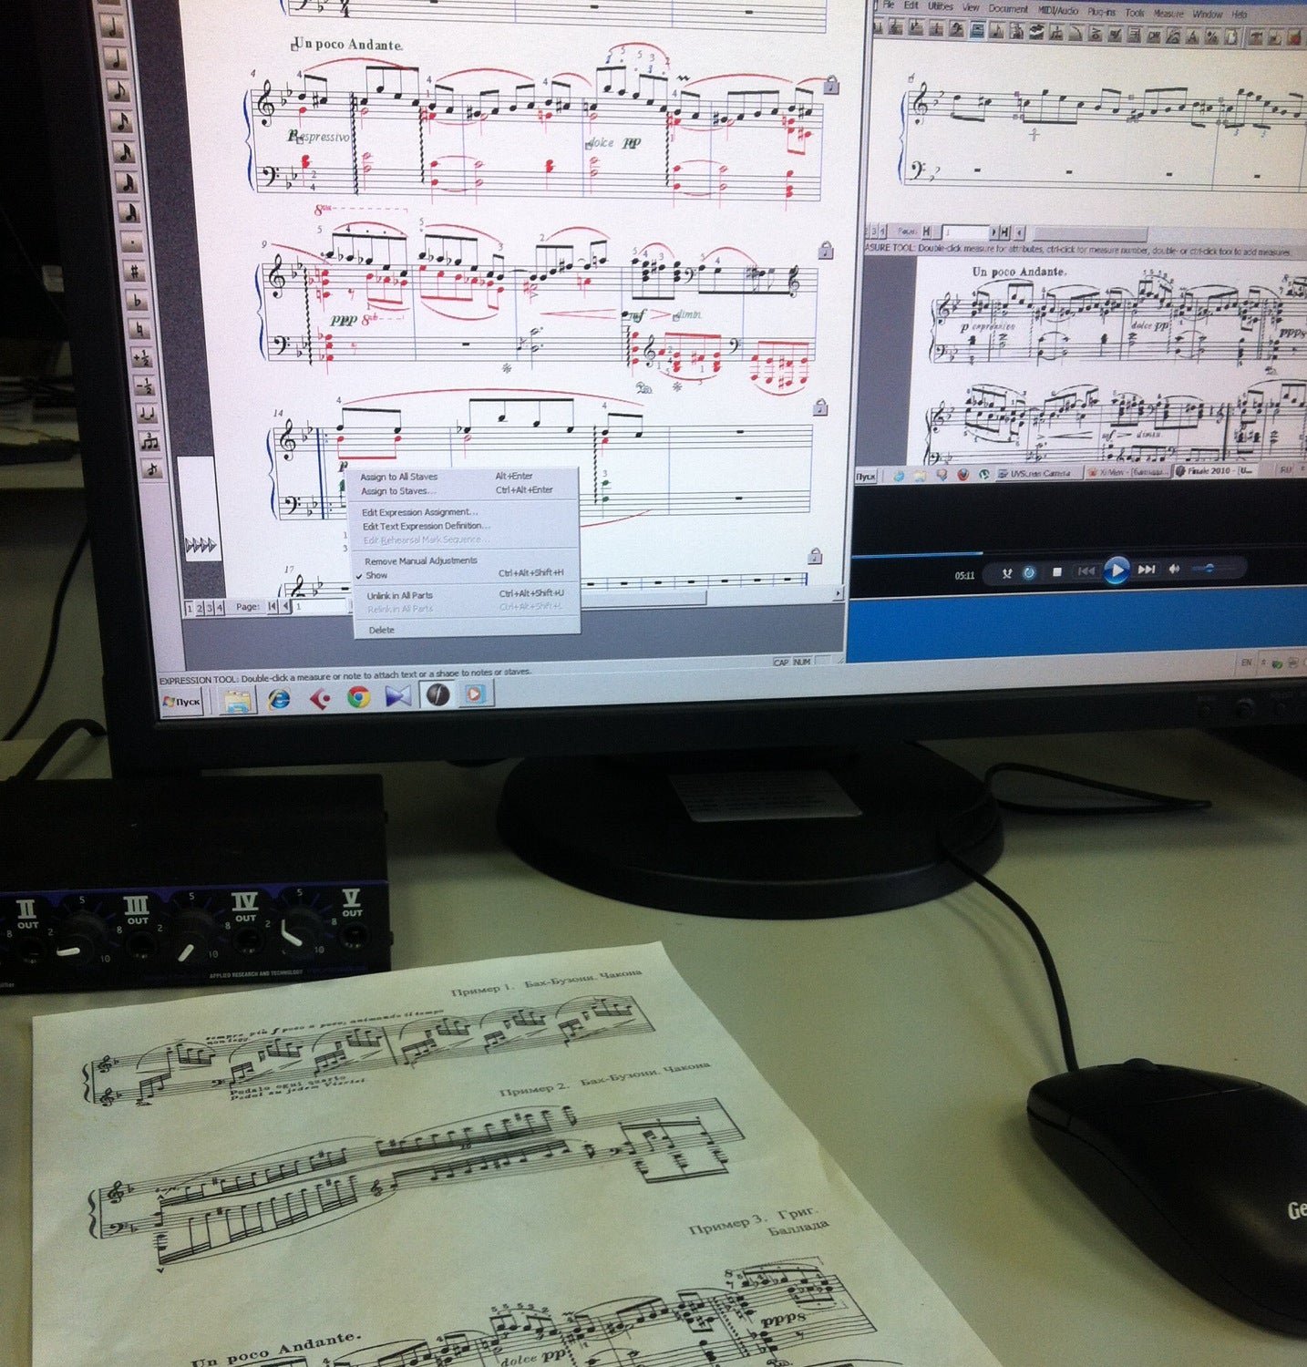Choose Edit Text Expression Definition
The width and height of the screenshot is (1307, 1367).
[426, 526]
